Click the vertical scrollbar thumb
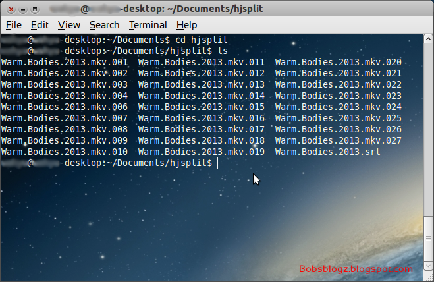434x282 pixels. tap(428, 239)
